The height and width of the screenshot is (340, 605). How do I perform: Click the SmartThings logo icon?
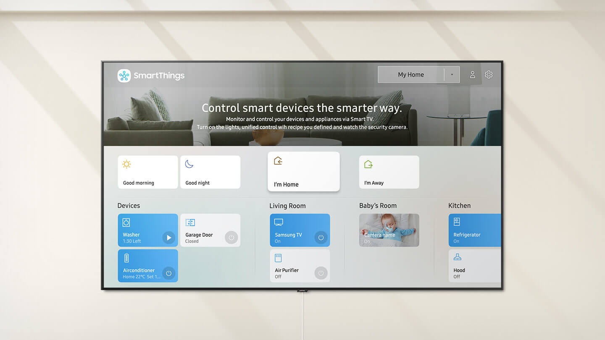(x=124, y=76)
